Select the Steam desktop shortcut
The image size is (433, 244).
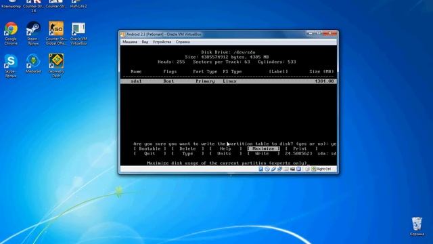click(33, 33)
